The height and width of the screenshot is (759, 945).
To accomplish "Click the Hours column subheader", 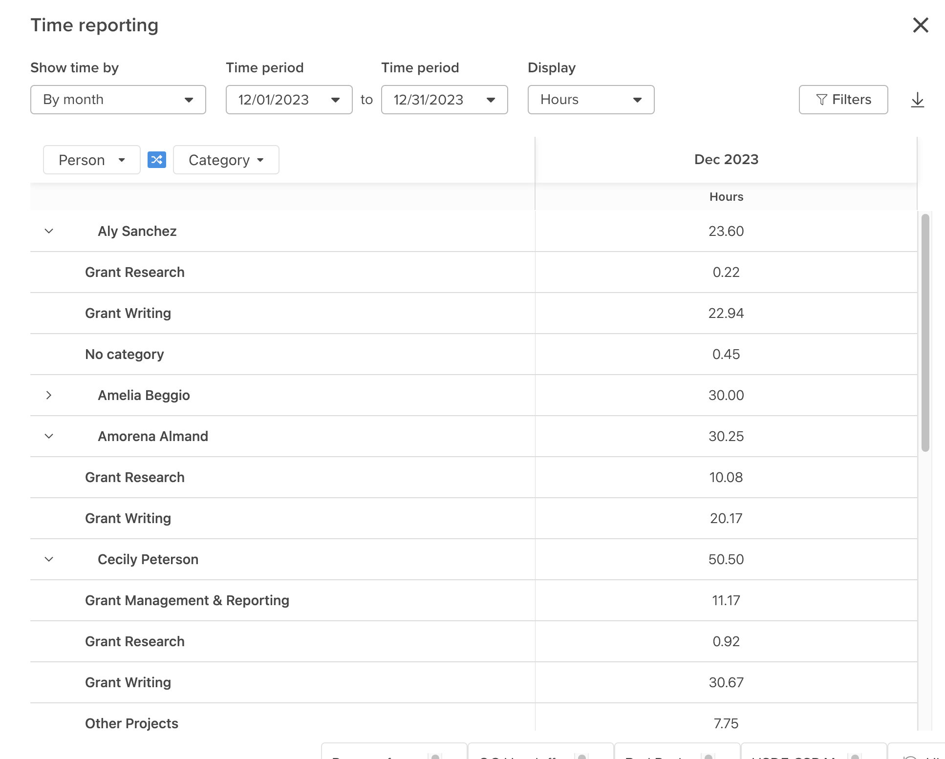I will (x=726, y=197).
